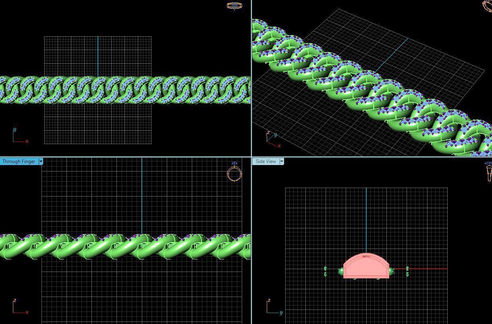Click the right green sphere beside pink profile
This screenshot has width=492, height=324.
(391, 271)
